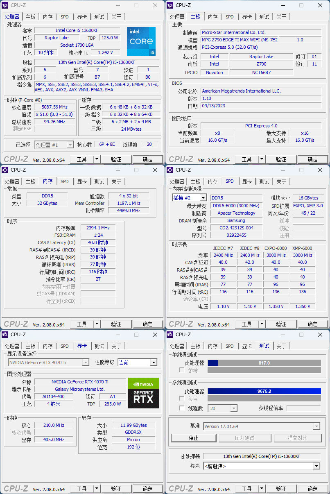Open the 参考 processor comparison dropdown
330x494 pixels.
[x=261, y=466]
